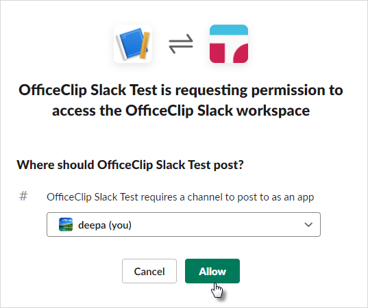Click deepa's landscape avatar picture
The width and height of the screenshot is (368, 308).
(66, 224)
